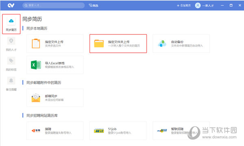Viewport: 244px width, 146px height.
Task: Click the 指定文件上传 document icon
Action: point(36,44)
